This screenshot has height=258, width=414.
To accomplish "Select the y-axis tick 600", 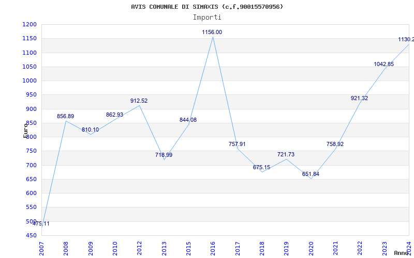I will [x=31, y=193].
